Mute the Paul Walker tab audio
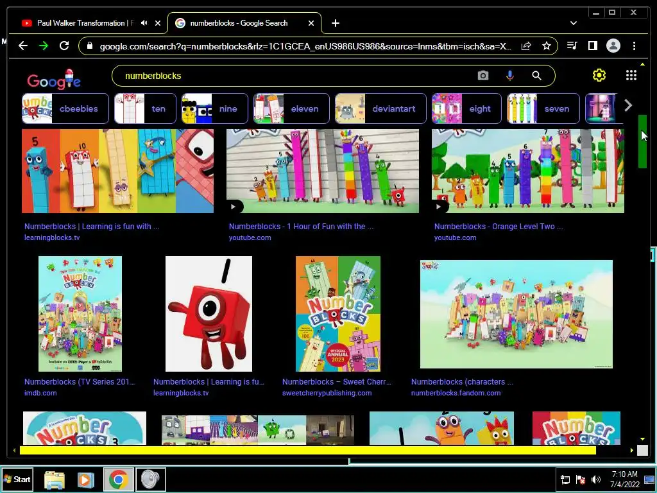 (144, 23)
